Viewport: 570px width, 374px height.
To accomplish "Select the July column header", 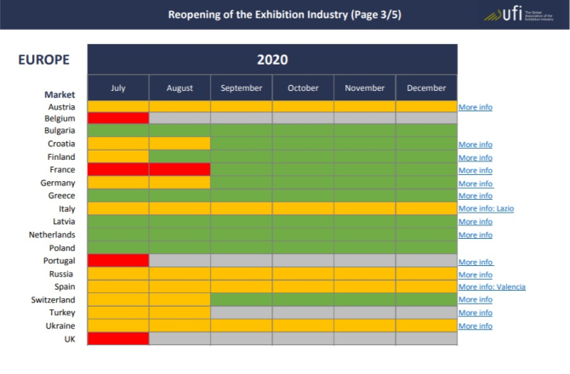I will click(x=118, y=88).
